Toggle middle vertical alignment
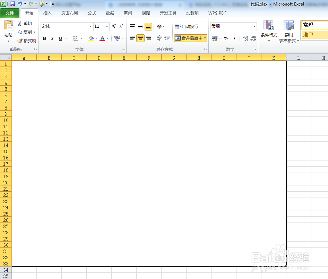This screenshot has height=279, width=328. (140, 27)
